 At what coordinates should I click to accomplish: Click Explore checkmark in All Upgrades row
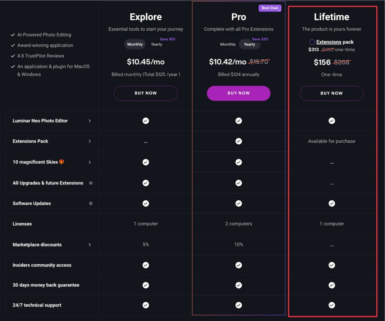(x=146, y=183)
